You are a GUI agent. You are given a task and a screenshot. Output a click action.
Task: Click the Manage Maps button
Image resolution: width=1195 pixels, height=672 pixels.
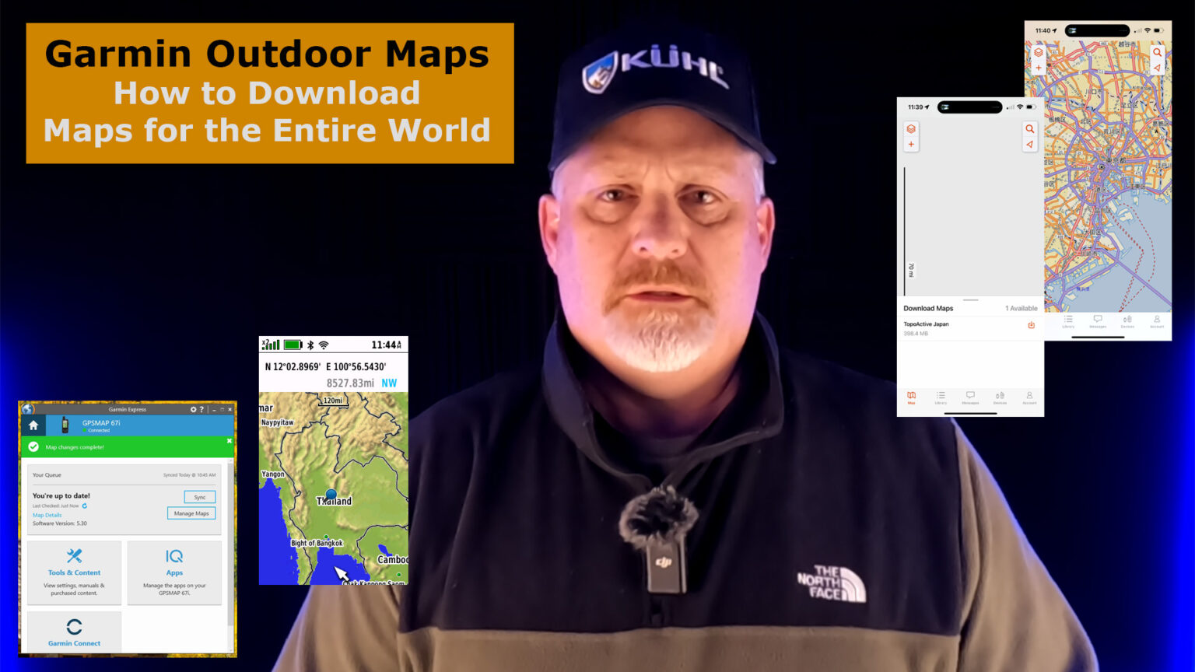(x=191, y=513)
